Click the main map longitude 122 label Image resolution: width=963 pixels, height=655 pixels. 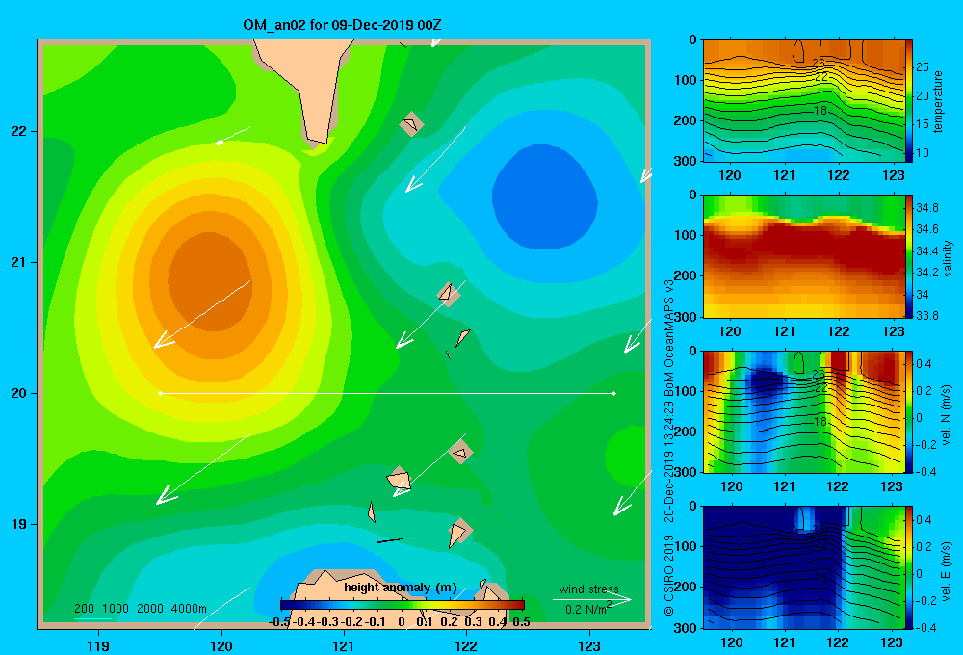point(466,645)
